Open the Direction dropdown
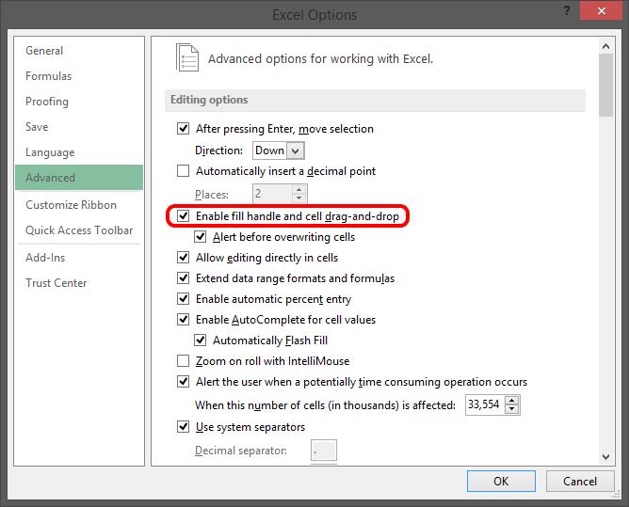629x507 pixels. pos(296,151)
